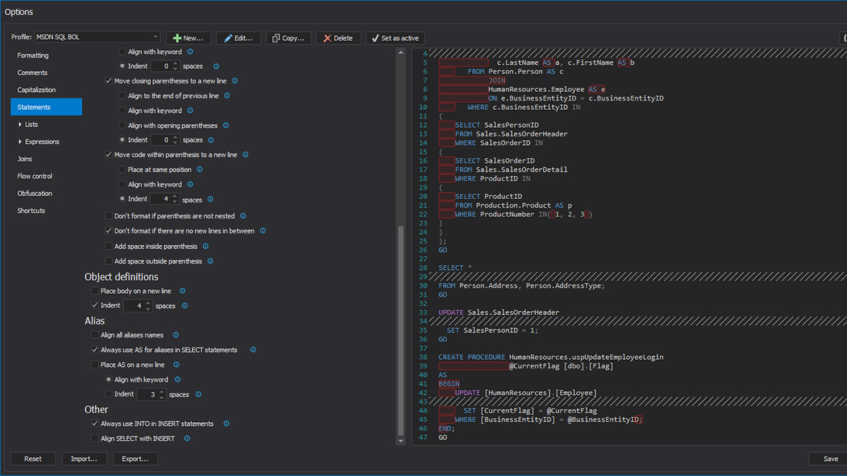Image resolution: width=847 pixels, height=476 pixels.
Task: Select 'Align with opening parentheses' radio button
Action: tap(122, 126)
